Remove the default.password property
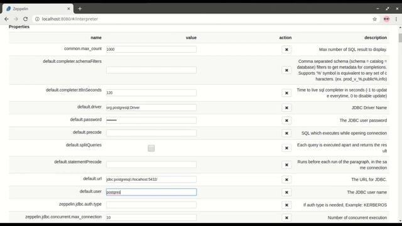The image size is (402, 226). click(286, 121)
